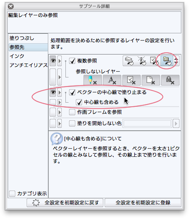The image size is (189, 218).
Task: Toggle exclude locked layer icon
Action: coord(170,80)
